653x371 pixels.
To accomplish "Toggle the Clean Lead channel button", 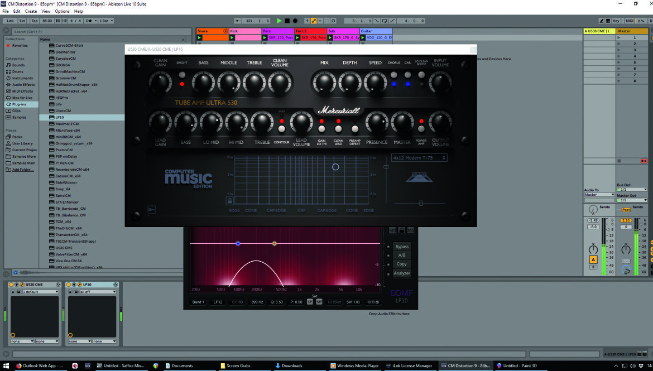I will pos(338,129).
